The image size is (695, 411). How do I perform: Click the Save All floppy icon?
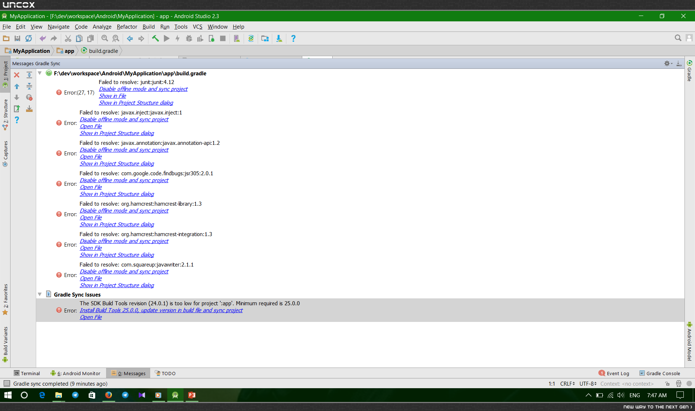tap(17, 38)
